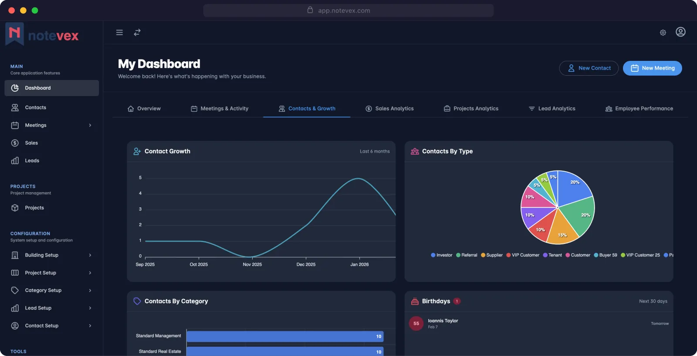Click the Projects cube icon in the sidebar

tap(15, 208)
